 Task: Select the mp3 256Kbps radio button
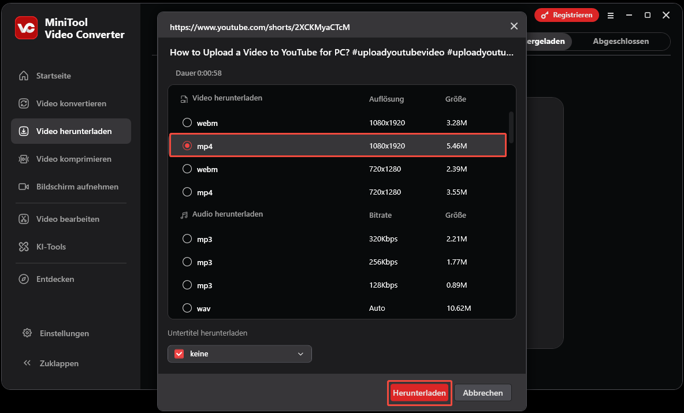pyautogui.click(x=187, y=262)
